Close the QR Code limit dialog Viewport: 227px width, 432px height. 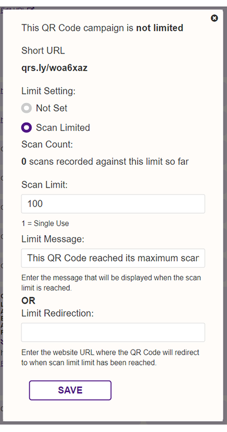coord(214,18)
